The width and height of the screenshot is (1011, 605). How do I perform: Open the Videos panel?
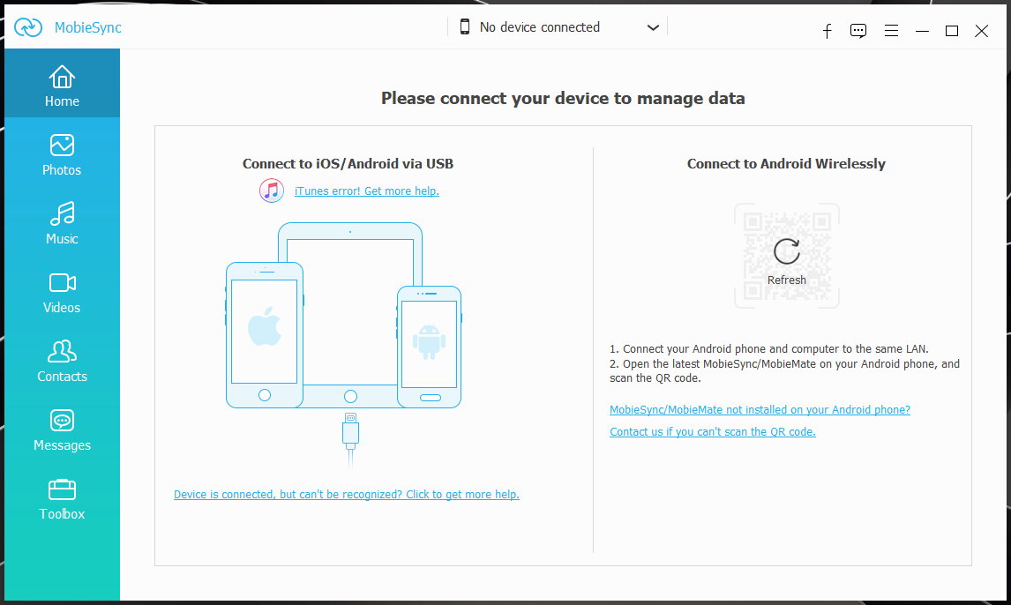[x=62, y=292]
